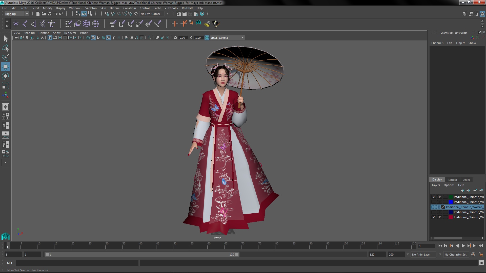
Task: Undo the last action
Action: pos(55,14)
